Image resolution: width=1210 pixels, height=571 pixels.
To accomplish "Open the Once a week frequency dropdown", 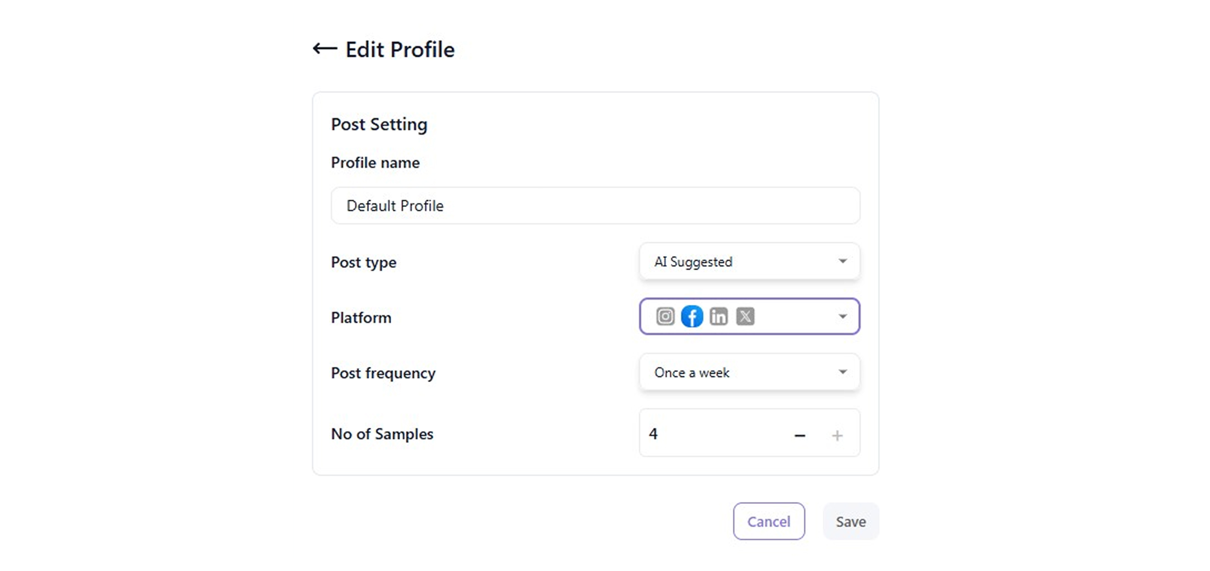I will click(749, 372).
